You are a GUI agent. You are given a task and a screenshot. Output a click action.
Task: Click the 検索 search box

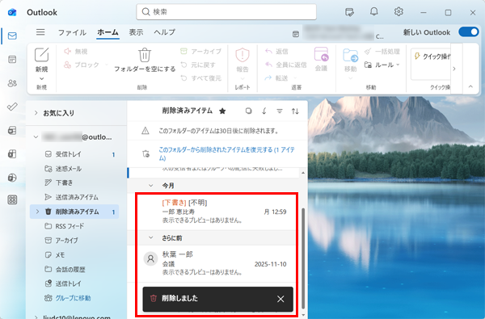pyautogui.click(x=226, y=12)
